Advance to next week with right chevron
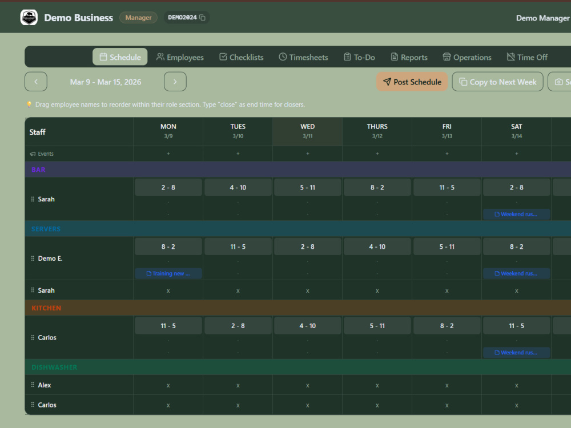Screen dimensions: 571x428 coord(175,82)
